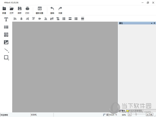Select the Text tool
Image resolution: width=156 pixels, height=117 pixels.
6,19
